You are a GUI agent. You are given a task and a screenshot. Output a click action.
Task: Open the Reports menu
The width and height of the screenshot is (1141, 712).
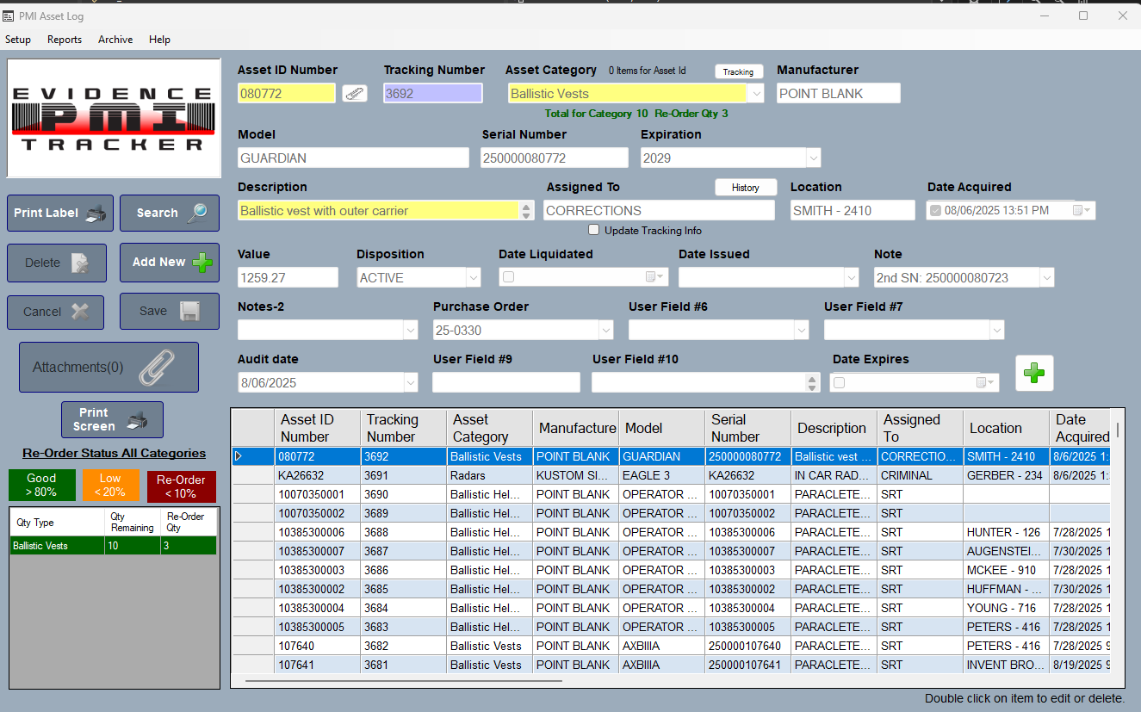pyautogui.click(x=65, y=40)
